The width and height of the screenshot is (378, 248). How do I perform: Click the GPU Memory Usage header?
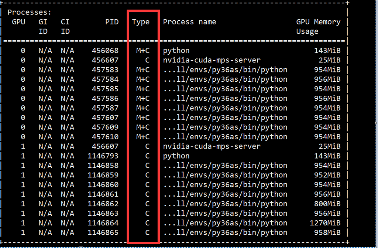318,26
